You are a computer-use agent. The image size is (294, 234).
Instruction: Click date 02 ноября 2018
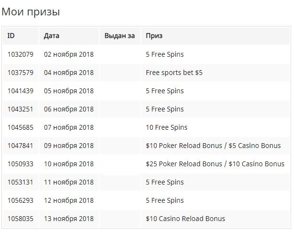pyautogui.click(x=69, y=54)
